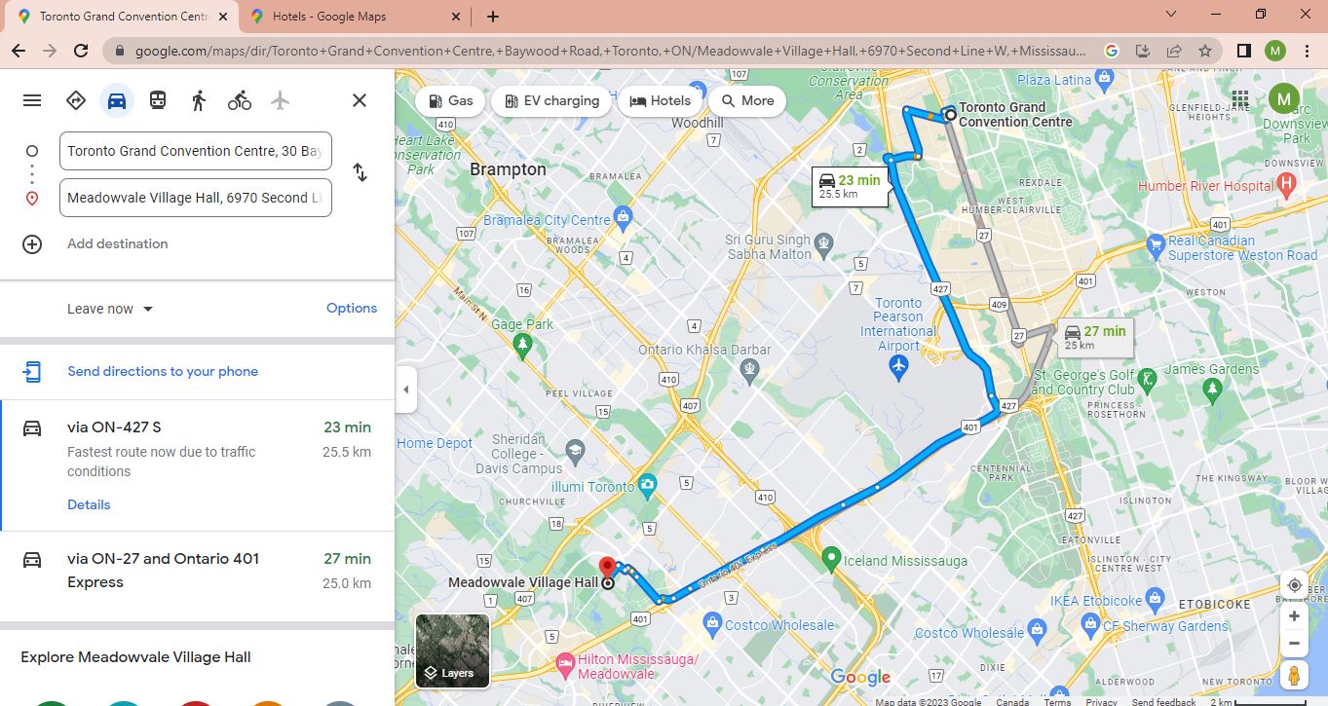Send directions to your phone
The image size is (1328, 706).
tap(163, 371)
